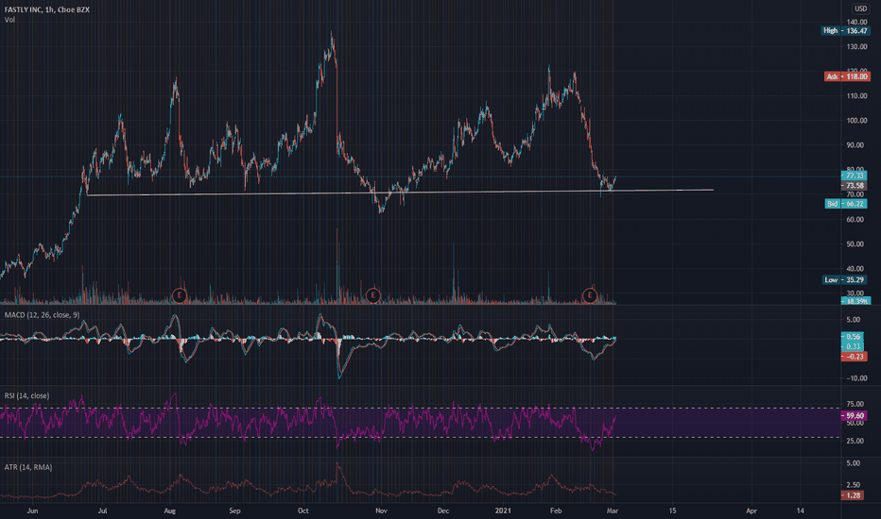Click the 130.00 price axis label

point(856,46)
